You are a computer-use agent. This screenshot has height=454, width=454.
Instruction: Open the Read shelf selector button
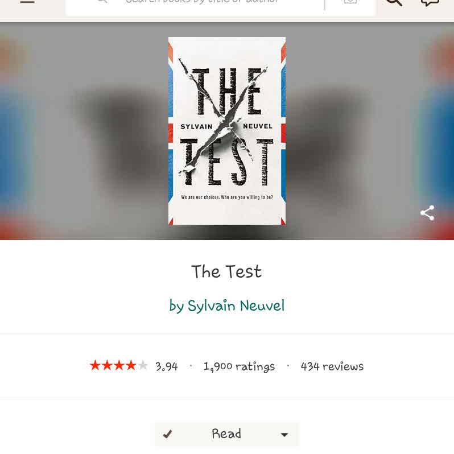(x=226, y=434)
